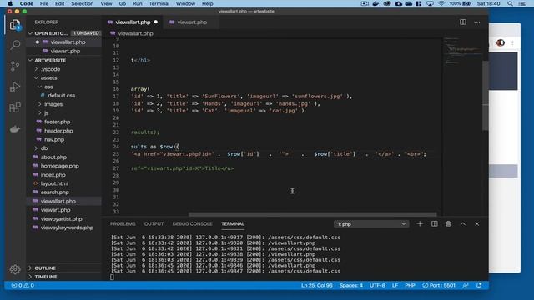Open the Search view in activity bar

pyautogui.click(x=15, y=45)
